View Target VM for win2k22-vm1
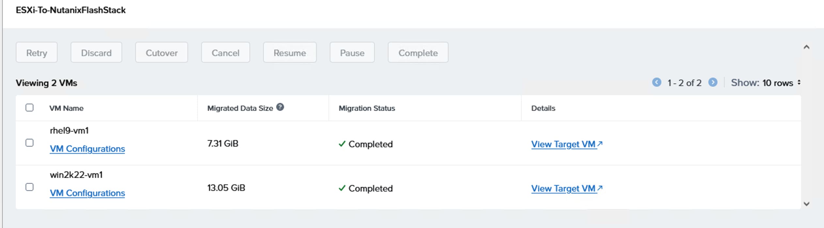824x228 pixels. coord(566,189)
